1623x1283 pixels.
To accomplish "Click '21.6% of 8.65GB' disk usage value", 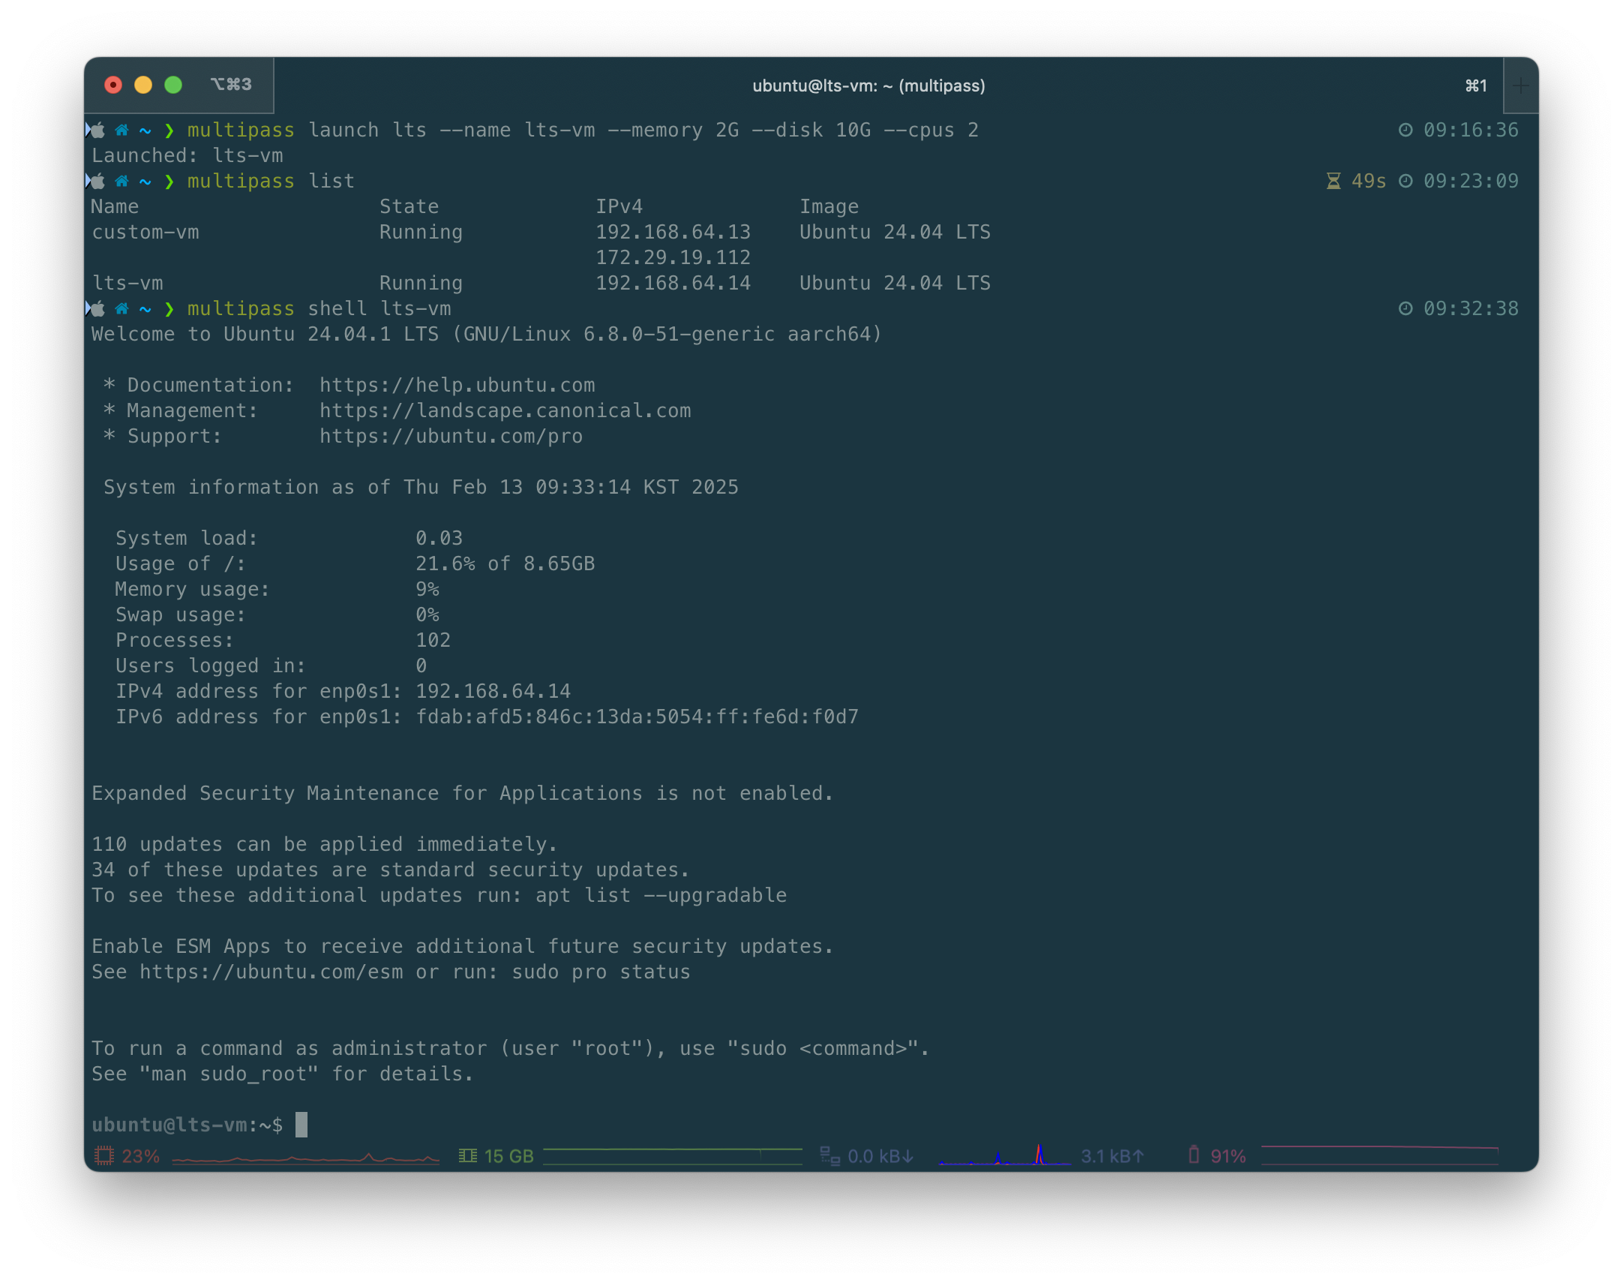I will [x=505, y=564].
